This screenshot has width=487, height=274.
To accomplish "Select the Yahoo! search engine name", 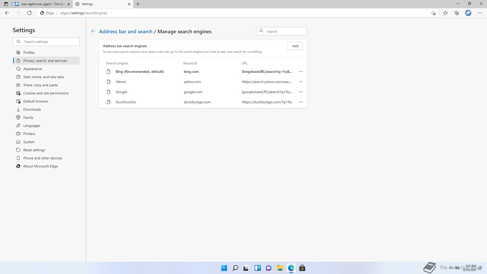I will point(121,82).
